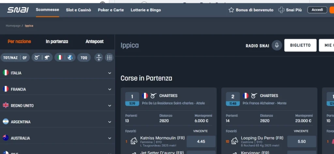Click race number 1 tile at 11:19

(132, 99)
